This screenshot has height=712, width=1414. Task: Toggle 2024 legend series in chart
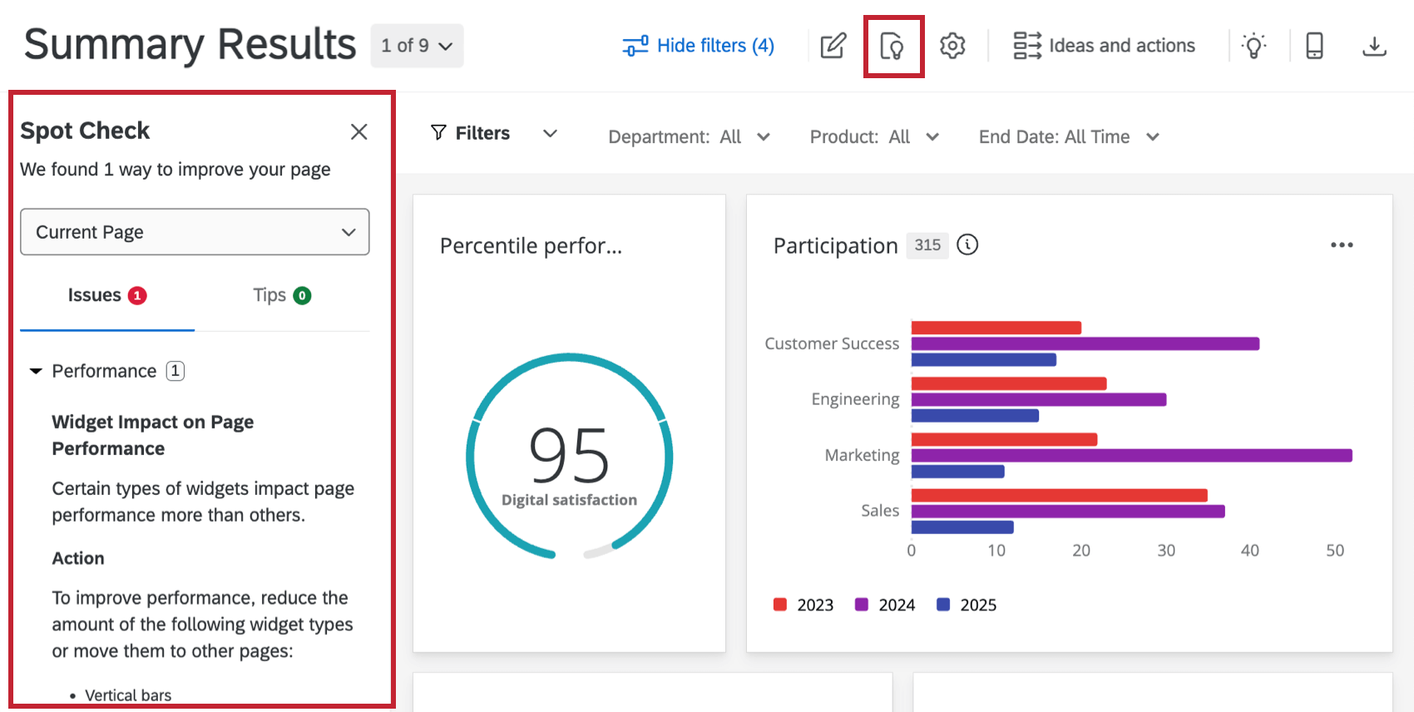pyautogui.click(x=885, y=605)
